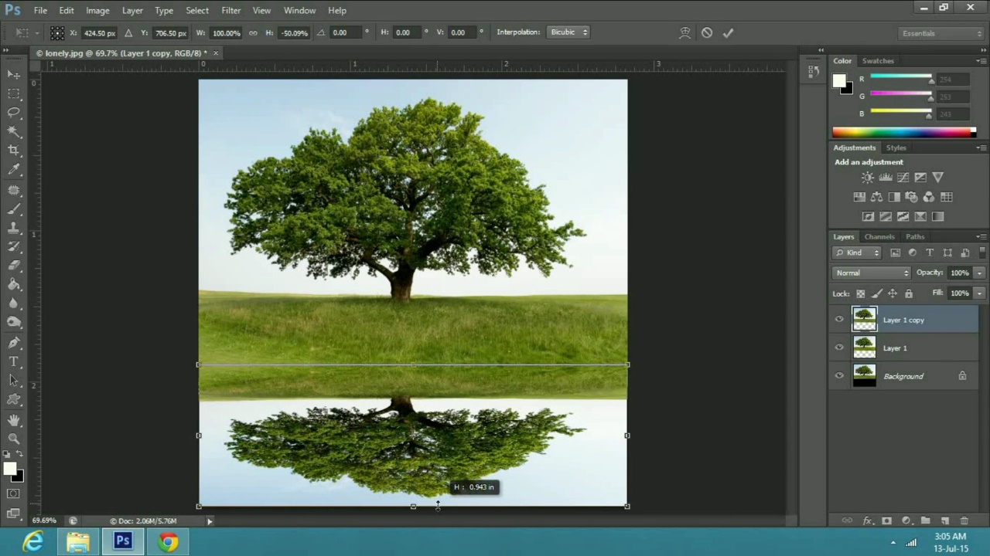The height and width of the screenshot is (556, 990).
Task: Select the Brush tool
Action: pyautogui.click(x=14, y=208)
